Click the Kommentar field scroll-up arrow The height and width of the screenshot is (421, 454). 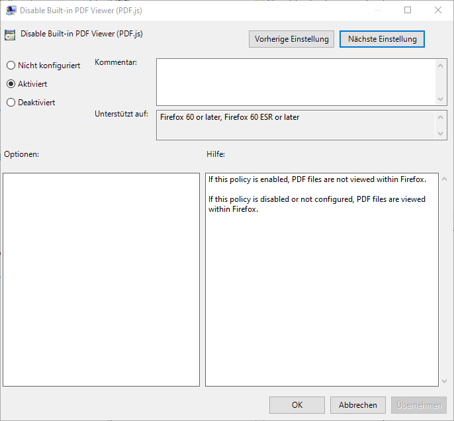click(440, 66)
